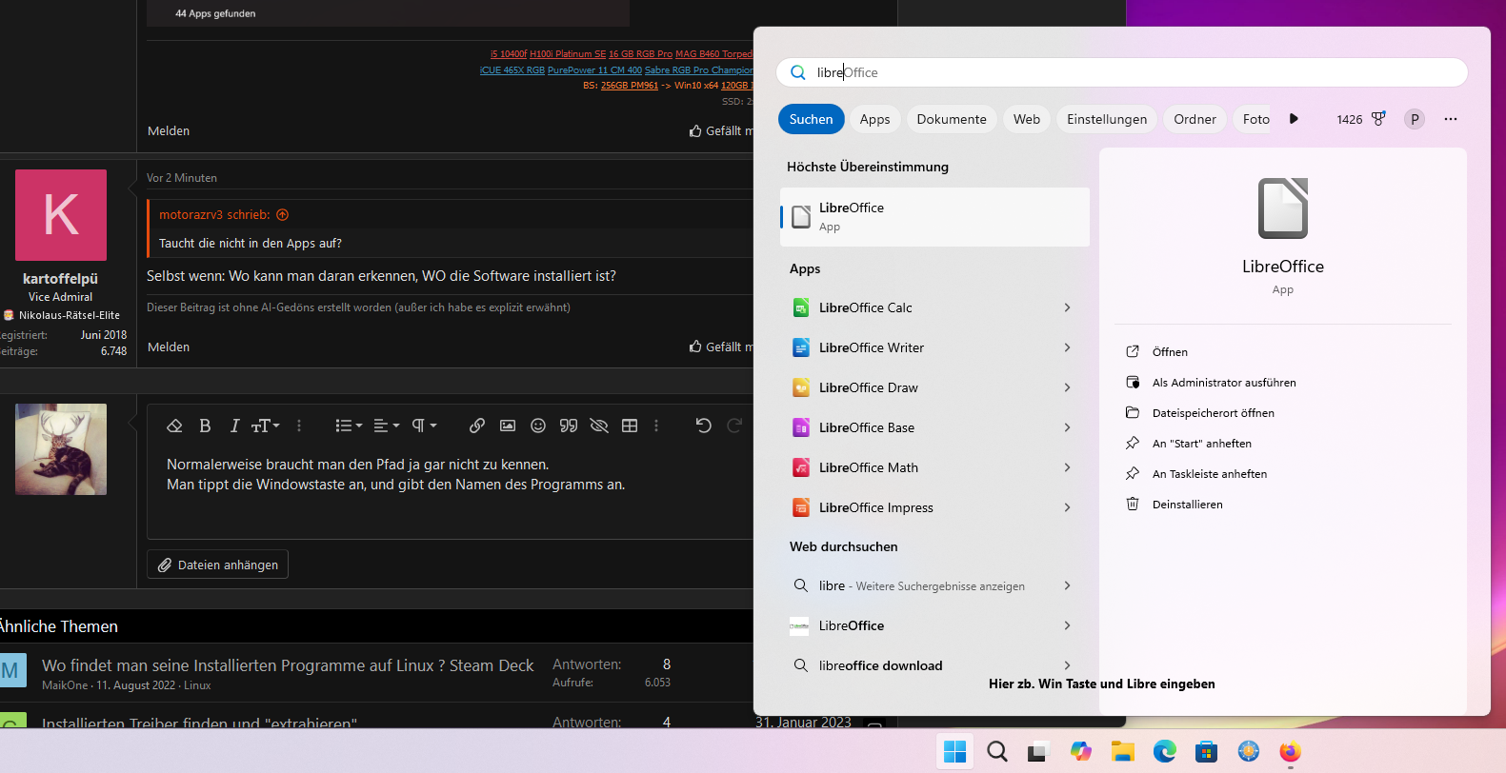Jump to quoted post via arrow after 'motorazrv3 schrieb'
Image resolution: width=1506 pixels, height=773 pixels.
[x=282, y=214]
